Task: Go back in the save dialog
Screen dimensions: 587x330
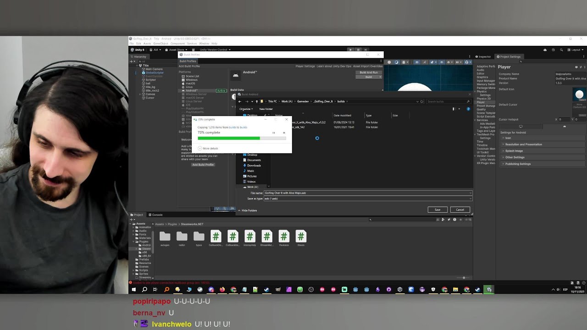Action: [240, 101]
